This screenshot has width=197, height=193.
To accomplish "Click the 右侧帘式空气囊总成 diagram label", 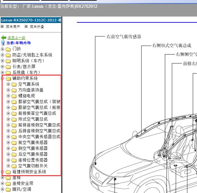I will [x=172, y=45].
